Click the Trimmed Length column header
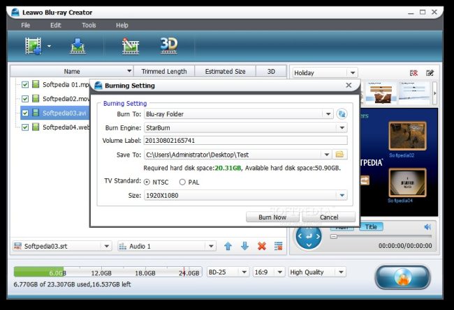 (x=164, y=71)
